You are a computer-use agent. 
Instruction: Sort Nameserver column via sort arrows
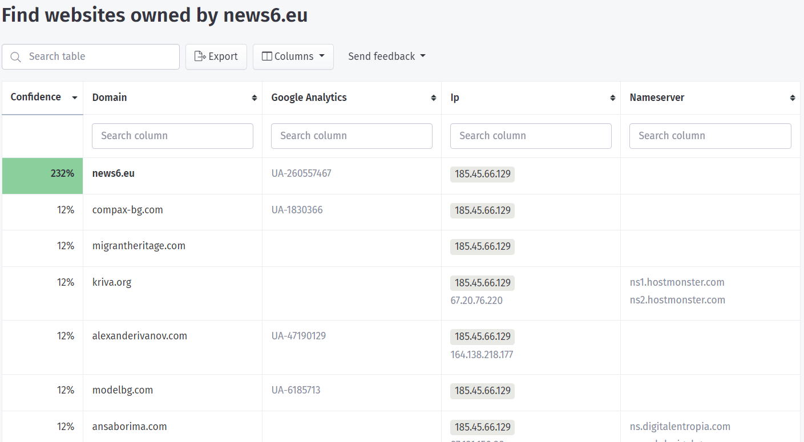tap(793, 98)
